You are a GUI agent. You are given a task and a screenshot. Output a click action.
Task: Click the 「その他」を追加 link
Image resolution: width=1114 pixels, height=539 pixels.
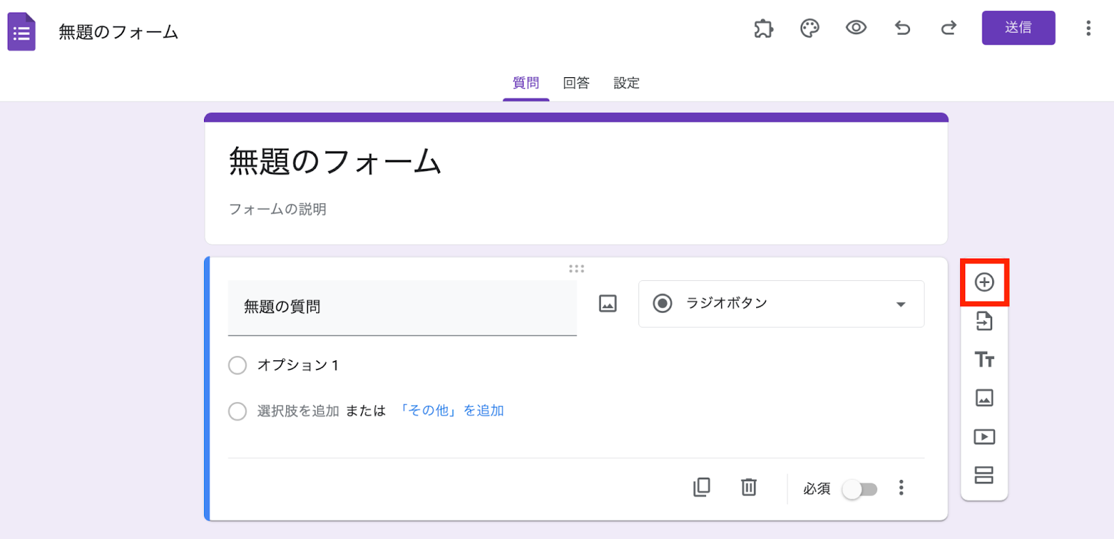[451, 411]
